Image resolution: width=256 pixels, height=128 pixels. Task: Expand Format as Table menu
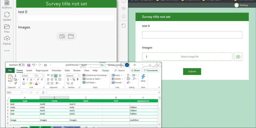92,79
